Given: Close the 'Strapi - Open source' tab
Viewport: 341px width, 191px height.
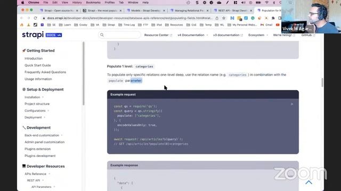Looking at the screenshot, I should (77, 11).
